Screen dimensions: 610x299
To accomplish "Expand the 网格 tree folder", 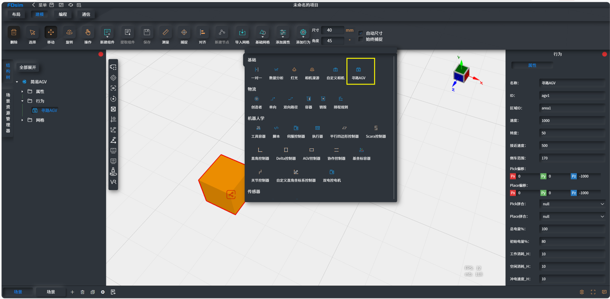I will 22,120.
